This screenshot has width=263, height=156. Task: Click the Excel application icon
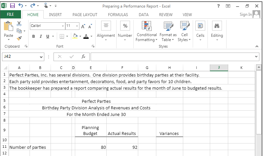(x=4, y=6)
